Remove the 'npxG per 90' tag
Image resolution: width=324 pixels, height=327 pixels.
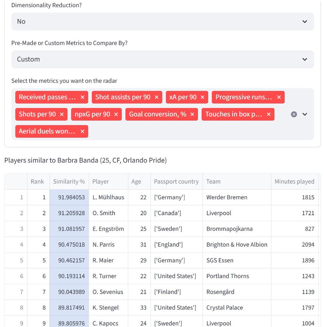(116, 114)
